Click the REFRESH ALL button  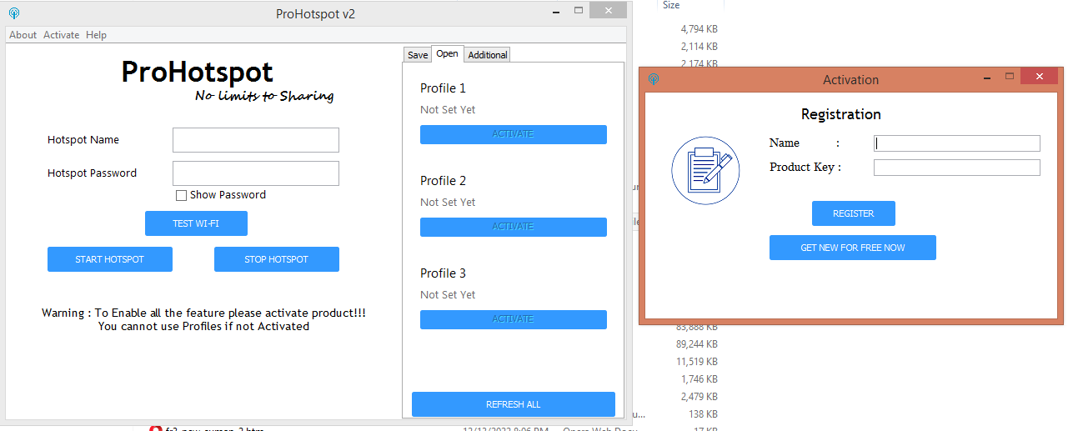point(514,404)
